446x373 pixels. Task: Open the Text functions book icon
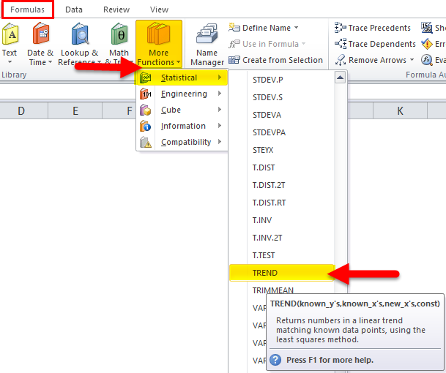point(10,34)
